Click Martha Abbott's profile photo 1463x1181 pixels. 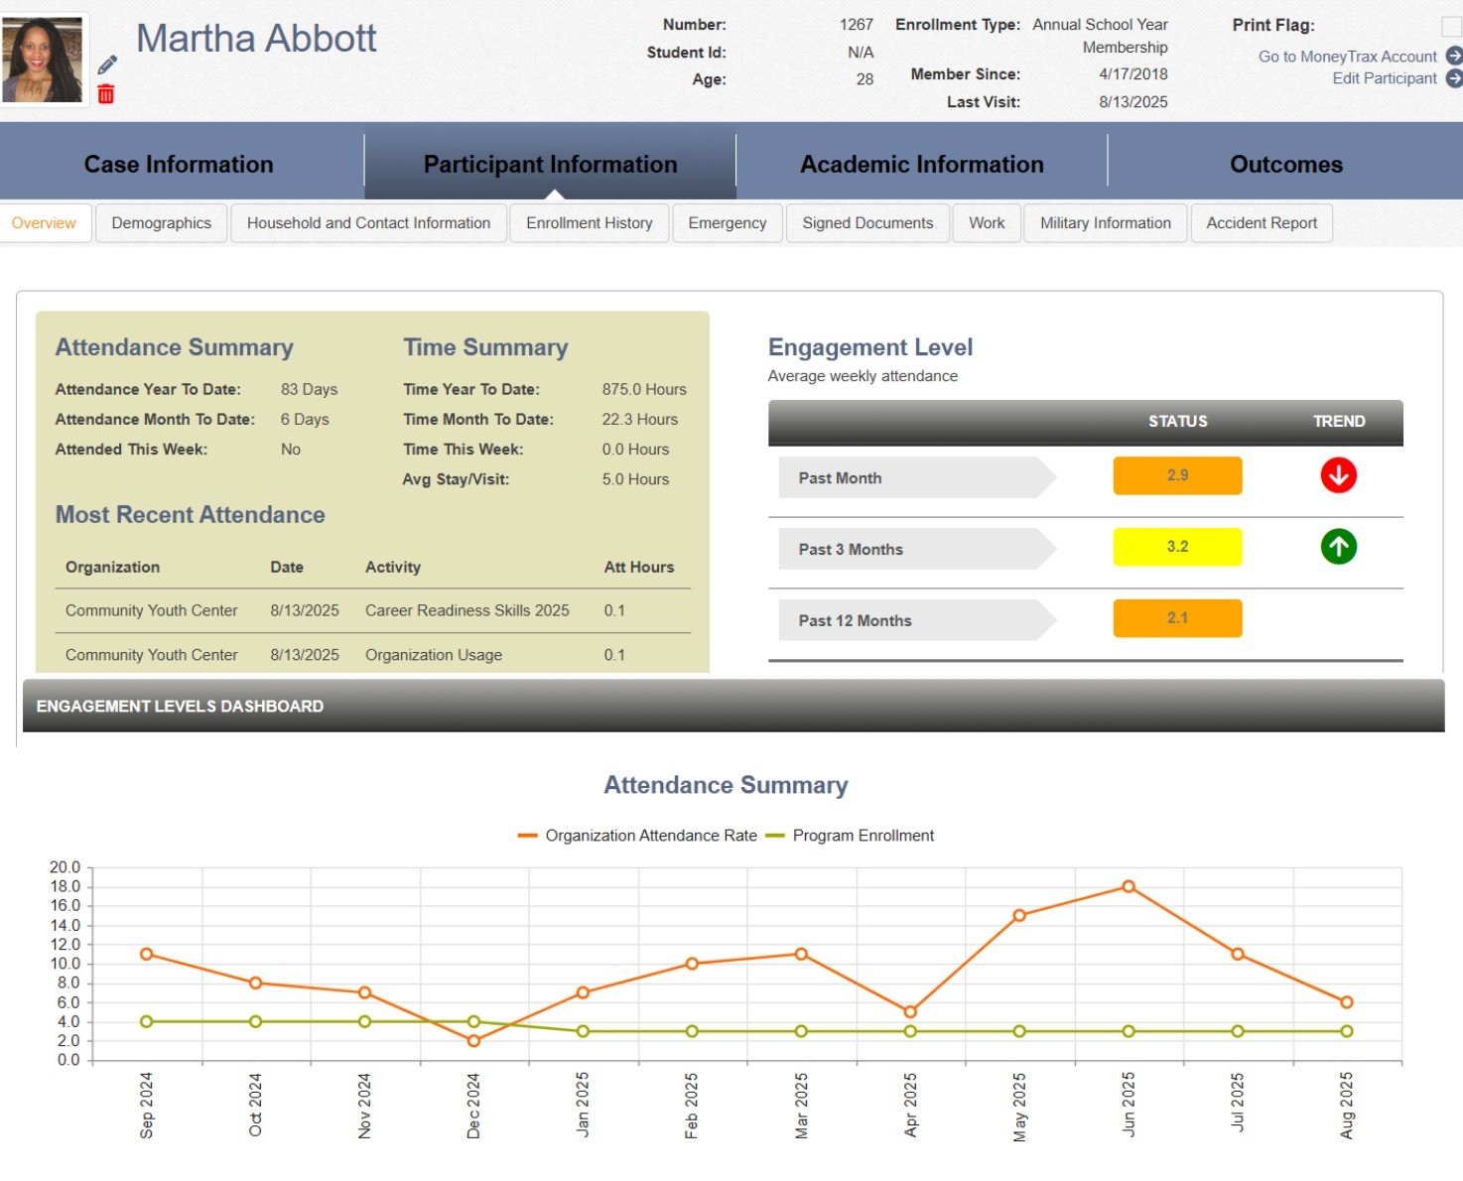click(43, 60)
